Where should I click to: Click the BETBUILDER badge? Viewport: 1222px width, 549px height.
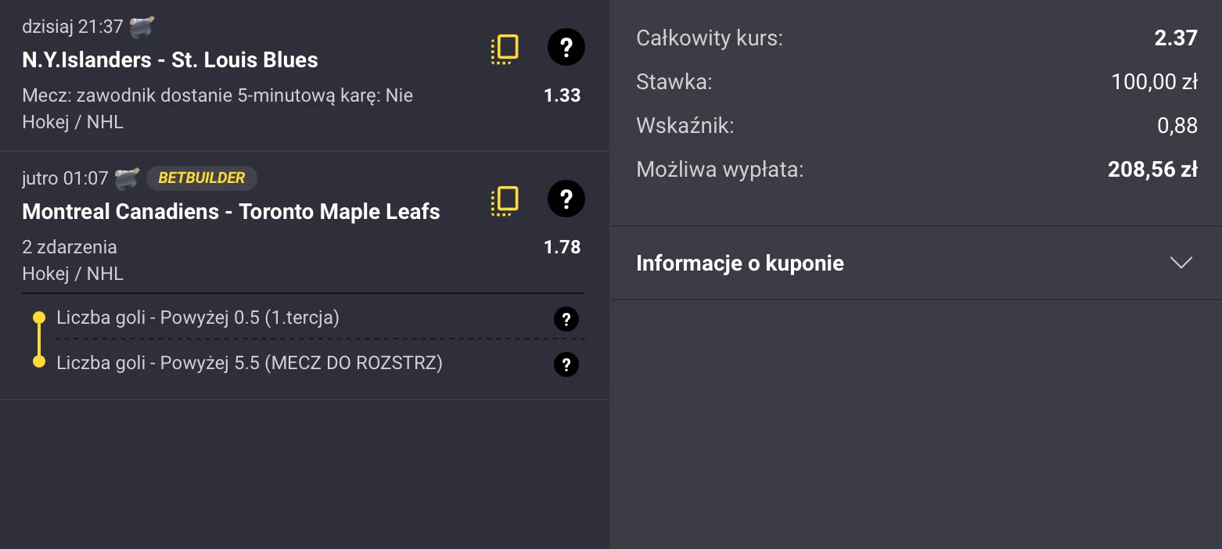click(x=201, y=178)
